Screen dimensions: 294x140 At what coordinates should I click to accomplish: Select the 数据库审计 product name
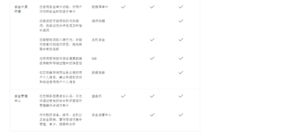coord(100,7)
